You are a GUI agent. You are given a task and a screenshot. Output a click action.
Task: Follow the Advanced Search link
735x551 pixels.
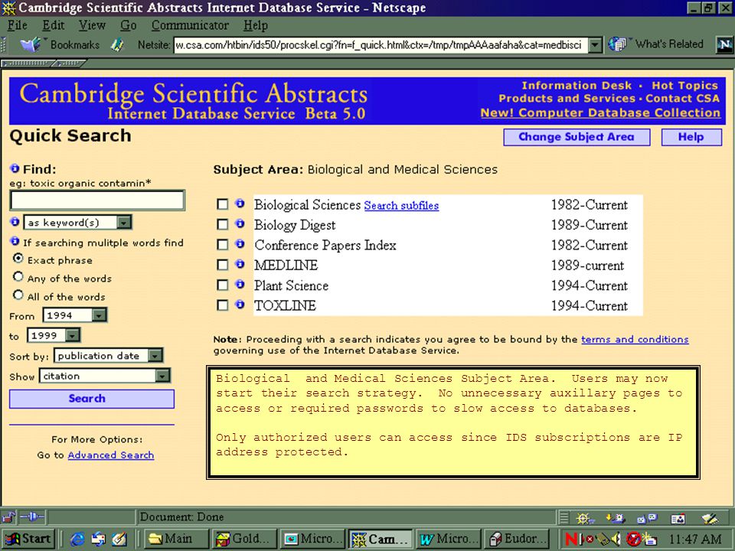point(110,455)
